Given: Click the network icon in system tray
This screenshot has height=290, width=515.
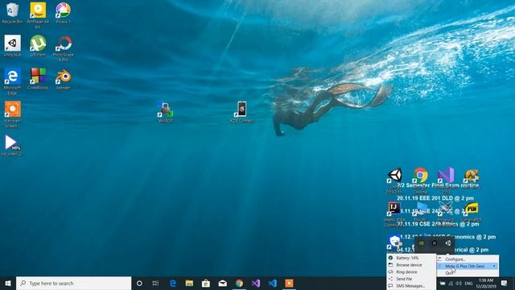Looking at the screenshot, I should (451, 283).
